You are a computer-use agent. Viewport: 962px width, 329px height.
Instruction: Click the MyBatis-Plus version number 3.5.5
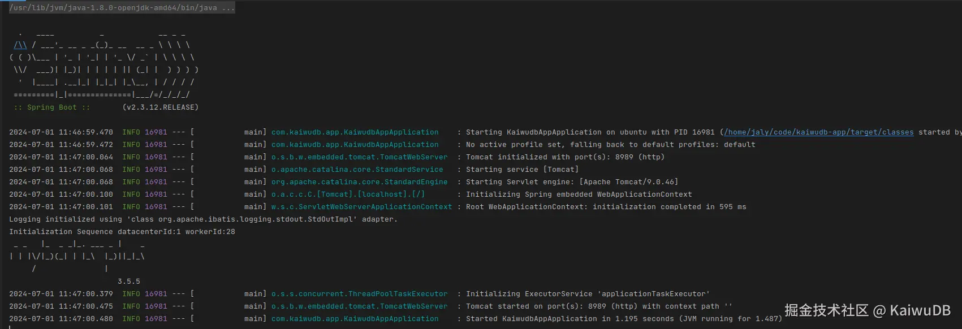pos(129,282)
